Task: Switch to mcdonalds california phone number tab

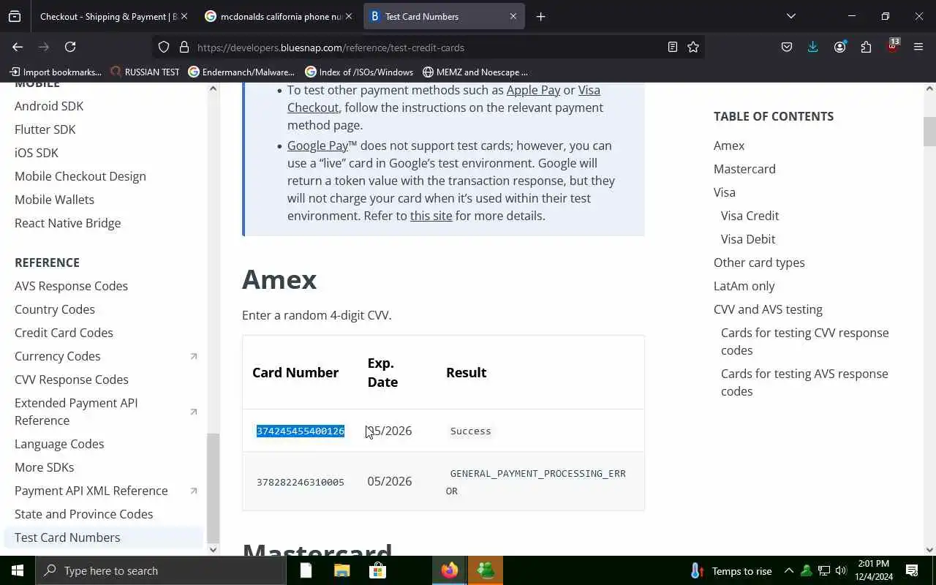Action: [x=279, y=16]
